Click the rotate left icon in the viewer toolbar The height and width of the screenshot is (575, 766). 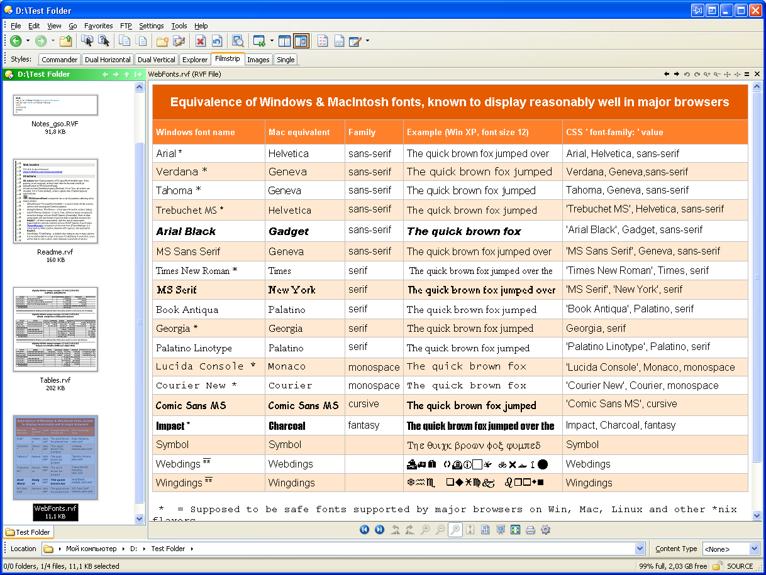coord(395,530)
